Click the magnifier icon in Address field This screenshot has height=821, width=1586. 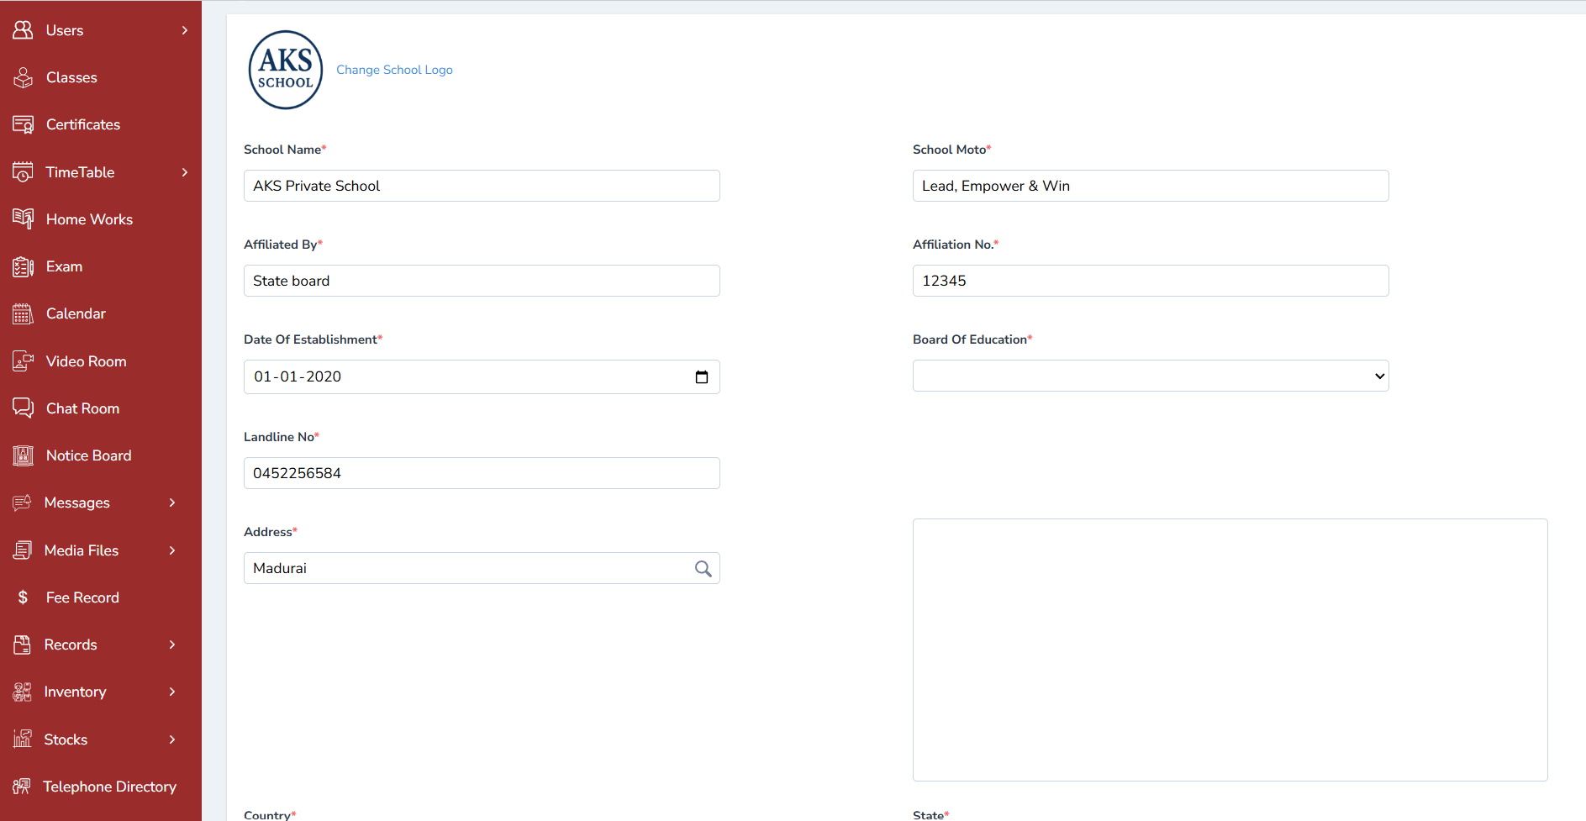703,568
